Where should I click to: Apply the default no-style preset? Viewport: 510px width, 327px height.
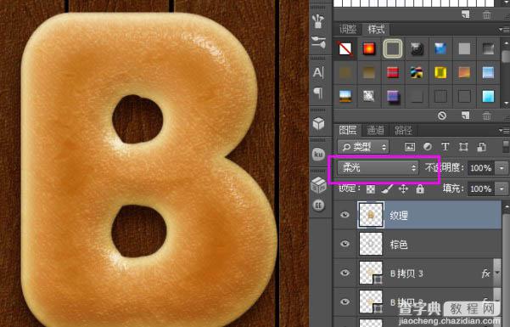pos(345,49)
